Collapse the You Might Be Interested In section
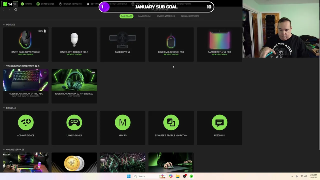Screen dimensions: 320x180 [4, 66]
